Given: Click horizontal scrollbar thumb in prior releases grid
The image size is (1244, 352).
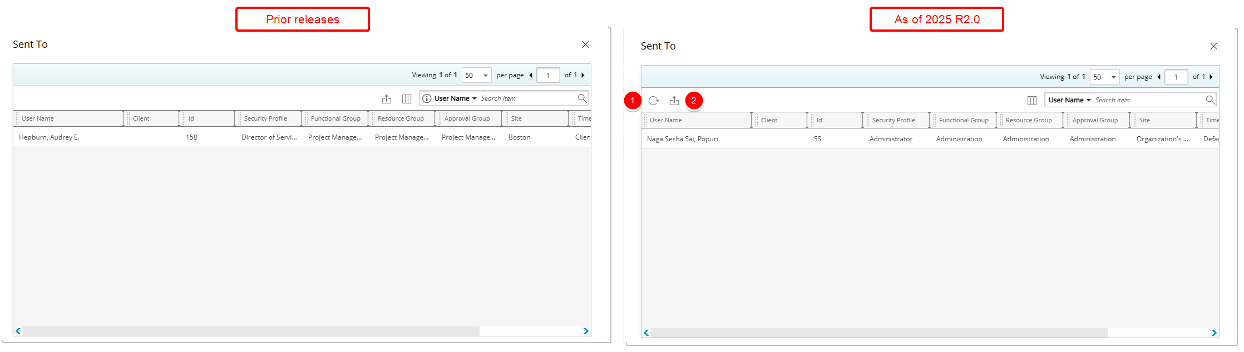Looking at the screenshot, I should [x=251, y=331].
